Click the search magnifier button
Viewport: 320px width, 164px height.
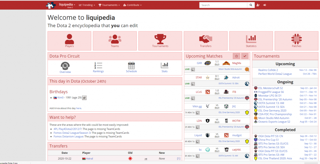(x=251, y=5)
